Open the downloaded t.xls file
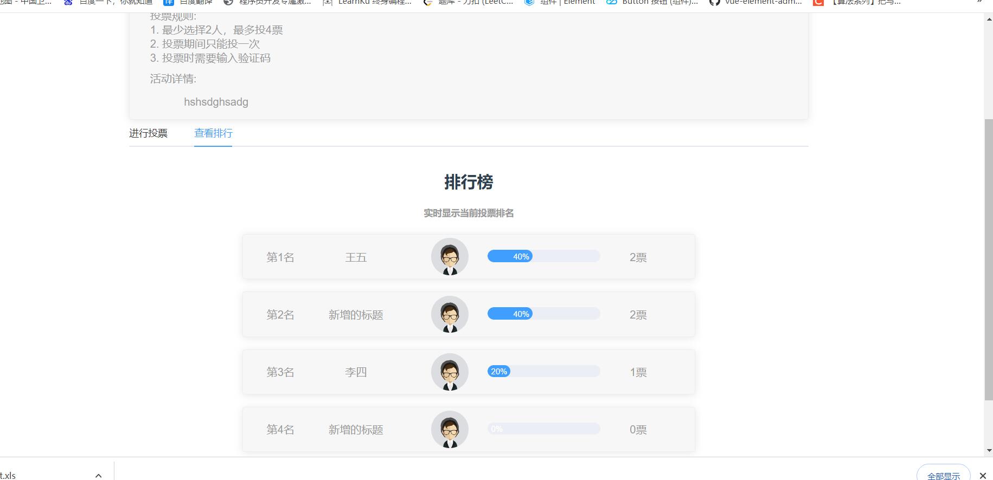The height and width of the screenshot is (480, 993). tap(8, 475)
